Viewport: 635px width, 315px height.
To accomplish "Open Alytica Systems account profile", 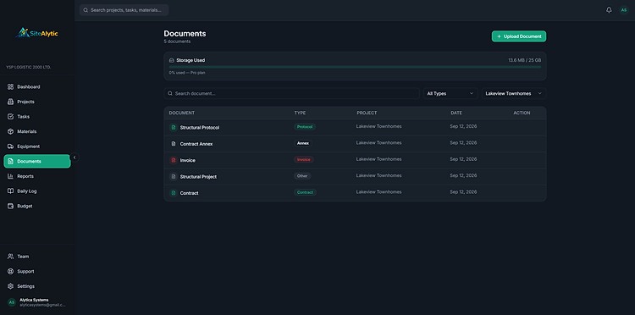I will pos(37,302).
